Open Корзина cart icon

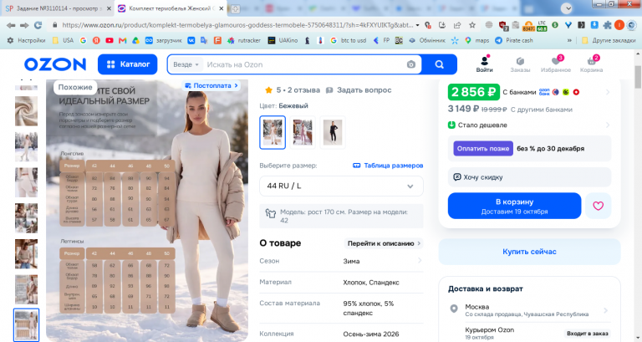(x=591, y=64)
